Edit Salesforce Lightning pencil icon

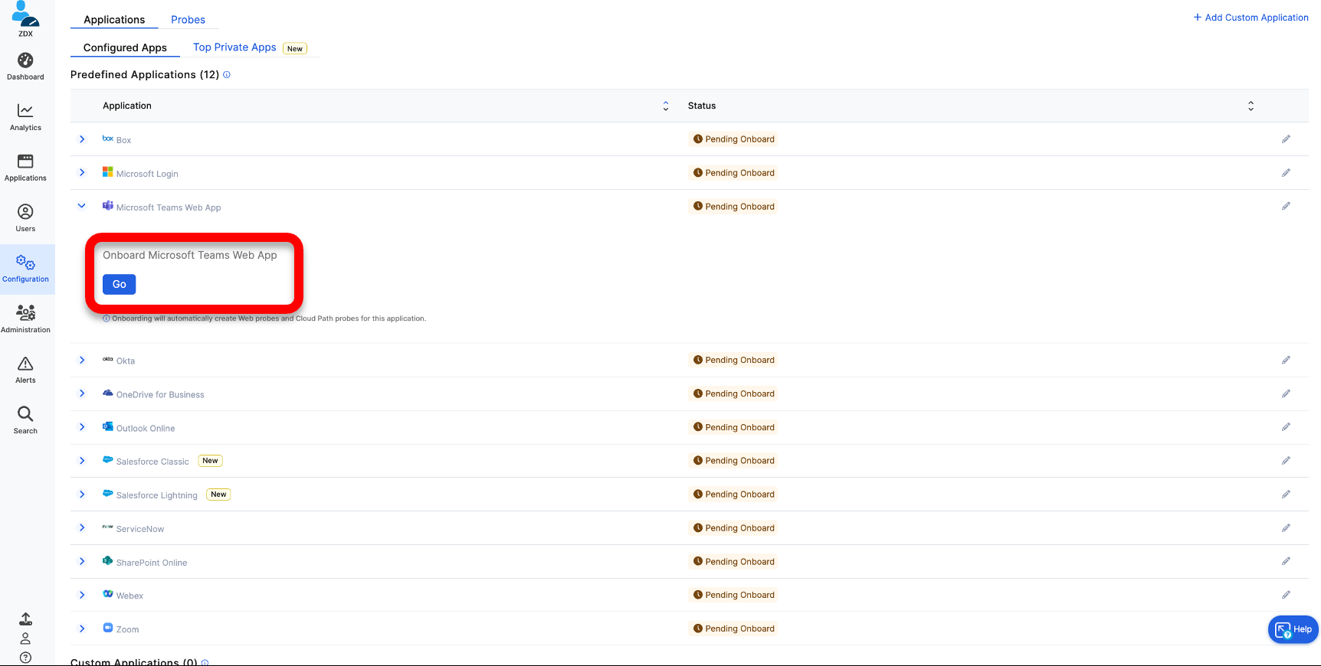[1286, 495]
